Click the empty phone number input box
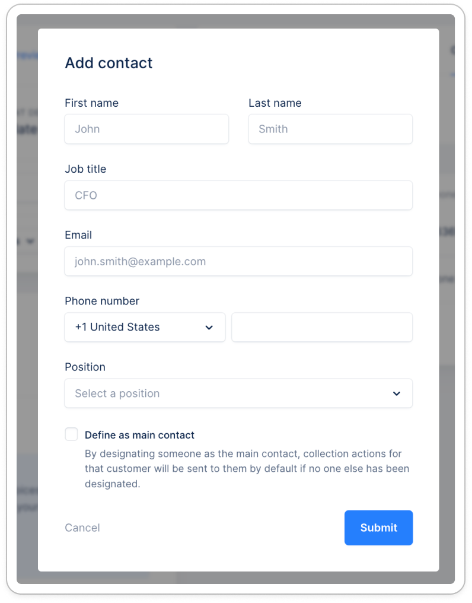 321,327
